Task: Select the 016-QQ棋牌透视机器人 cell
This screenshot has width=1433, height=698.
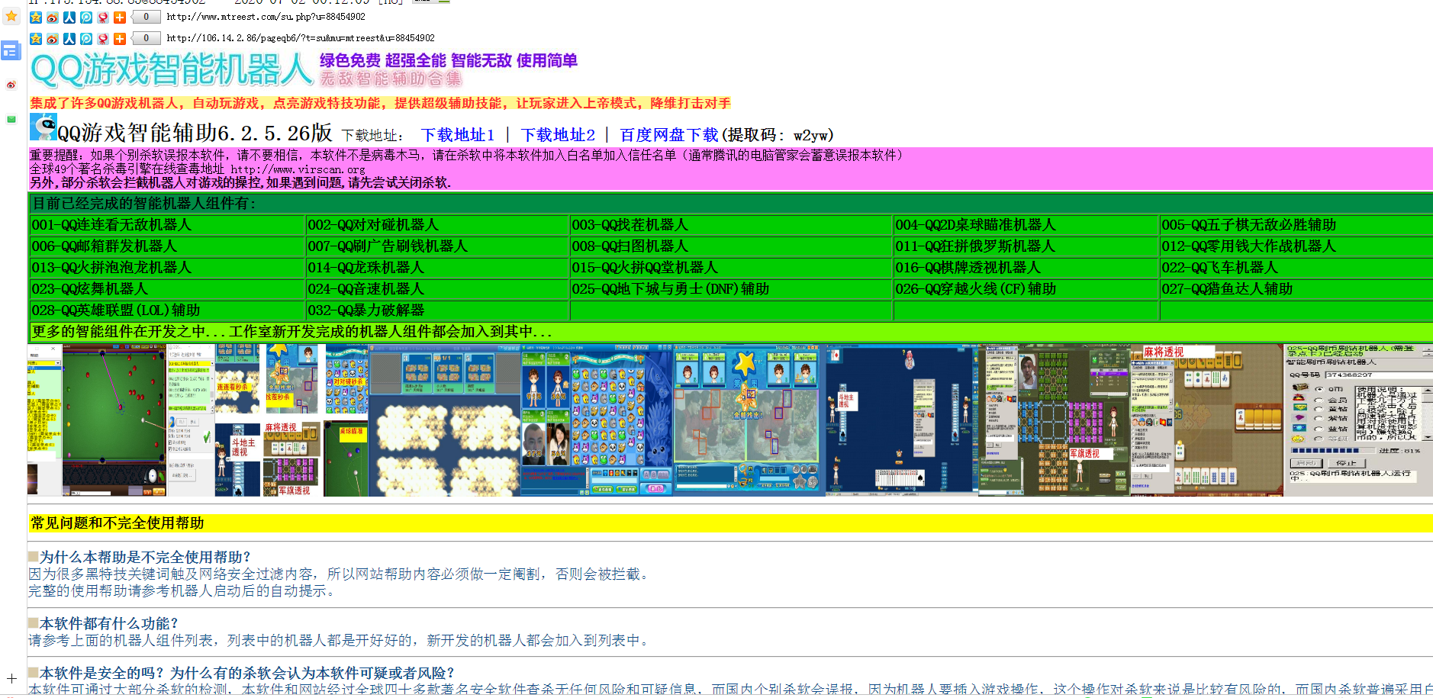Action: (x=1026, y=268)
